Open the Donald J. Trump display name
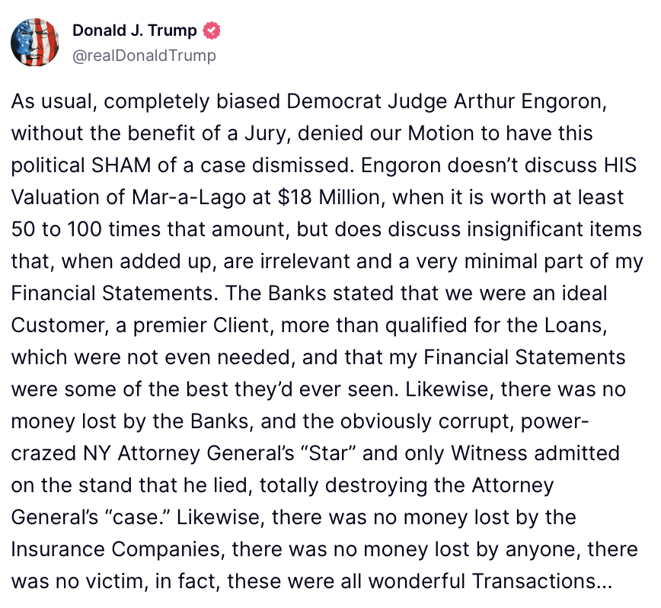Image resolution: width=661 pixels, height=608 pixels. (x=135, y=30)
